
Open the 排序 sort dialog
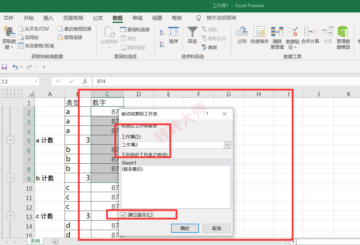173,36
